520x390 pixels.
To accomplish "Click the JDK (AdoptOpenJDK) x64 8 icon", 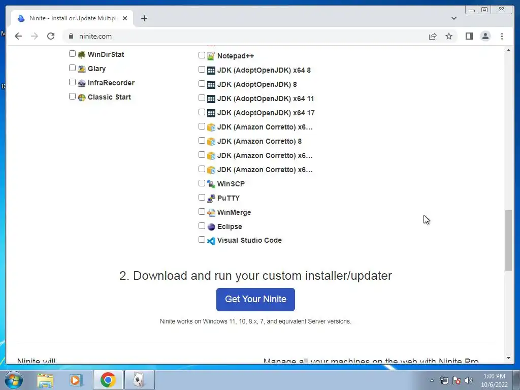I will (211, 70).
